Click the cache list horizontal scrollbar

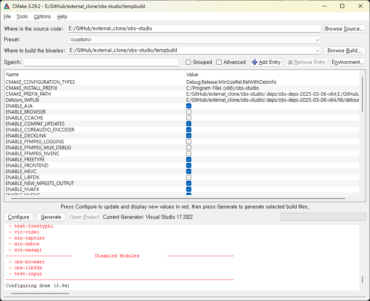178,199
